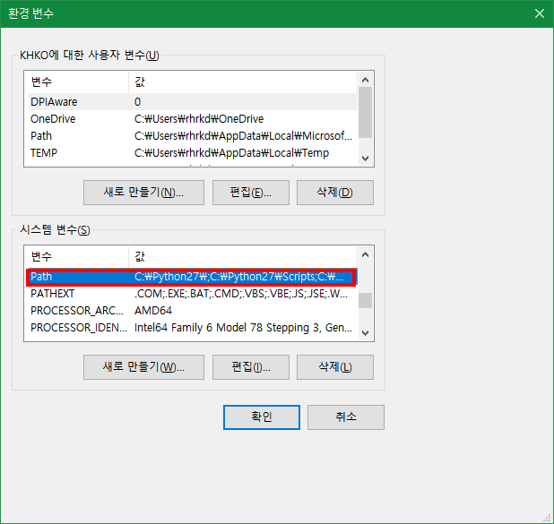The image size is (554, 524).
Task: Click the up arrow of user variables scrollbar
Action: (366, 80)
